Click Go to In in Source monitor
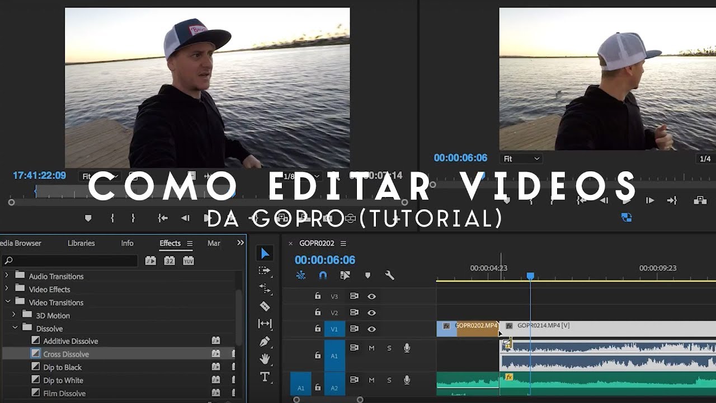Image resolution: width=716 pixels, height=403 pixels. coord(163,218)
